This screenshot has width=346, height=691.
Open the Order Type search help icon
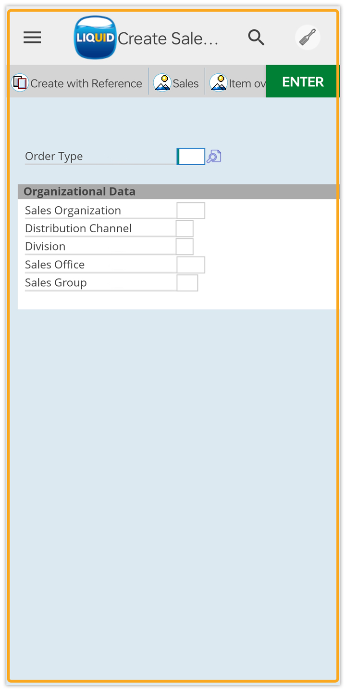pos(214,156)
